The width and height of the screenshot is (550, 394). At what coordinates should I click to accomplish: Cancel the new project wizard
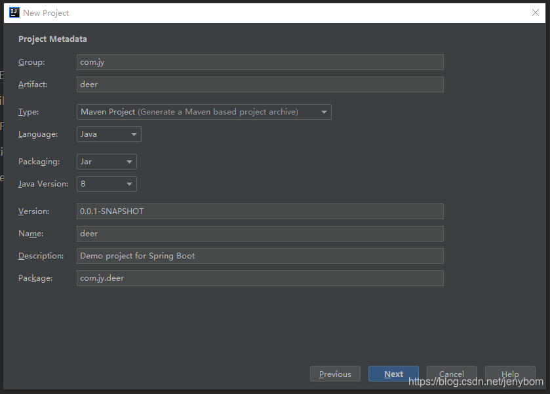click(x=452, y=374)
